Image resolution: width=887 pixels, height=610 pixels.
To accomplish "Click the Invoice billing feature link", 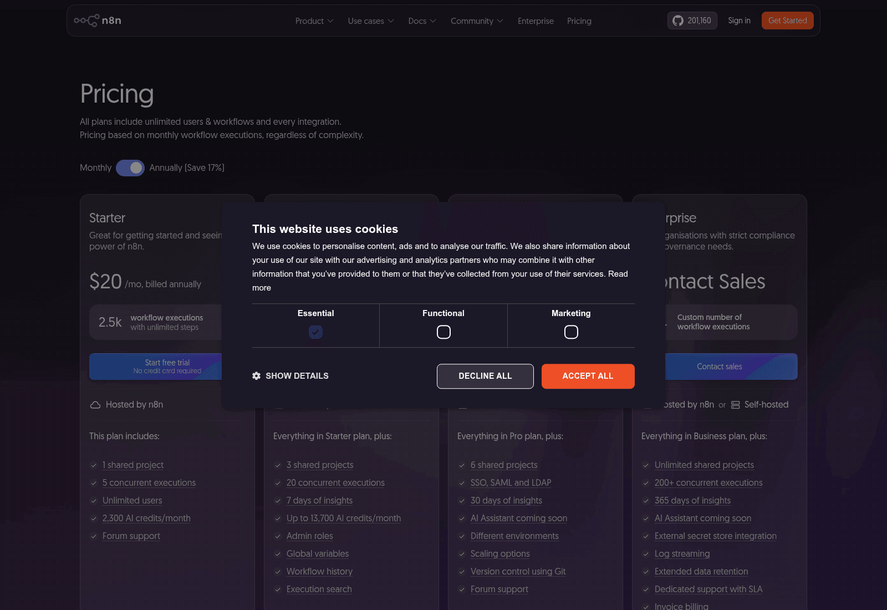I will (x=681, y=606).
